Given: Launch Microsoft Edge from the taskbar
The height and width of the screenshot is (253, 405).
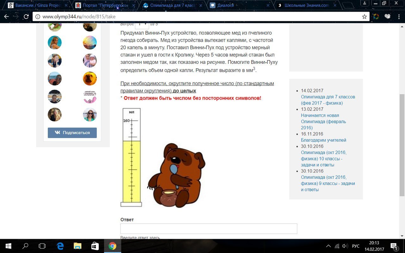Looking at the screenshot, I should click(x=60, y=246).
